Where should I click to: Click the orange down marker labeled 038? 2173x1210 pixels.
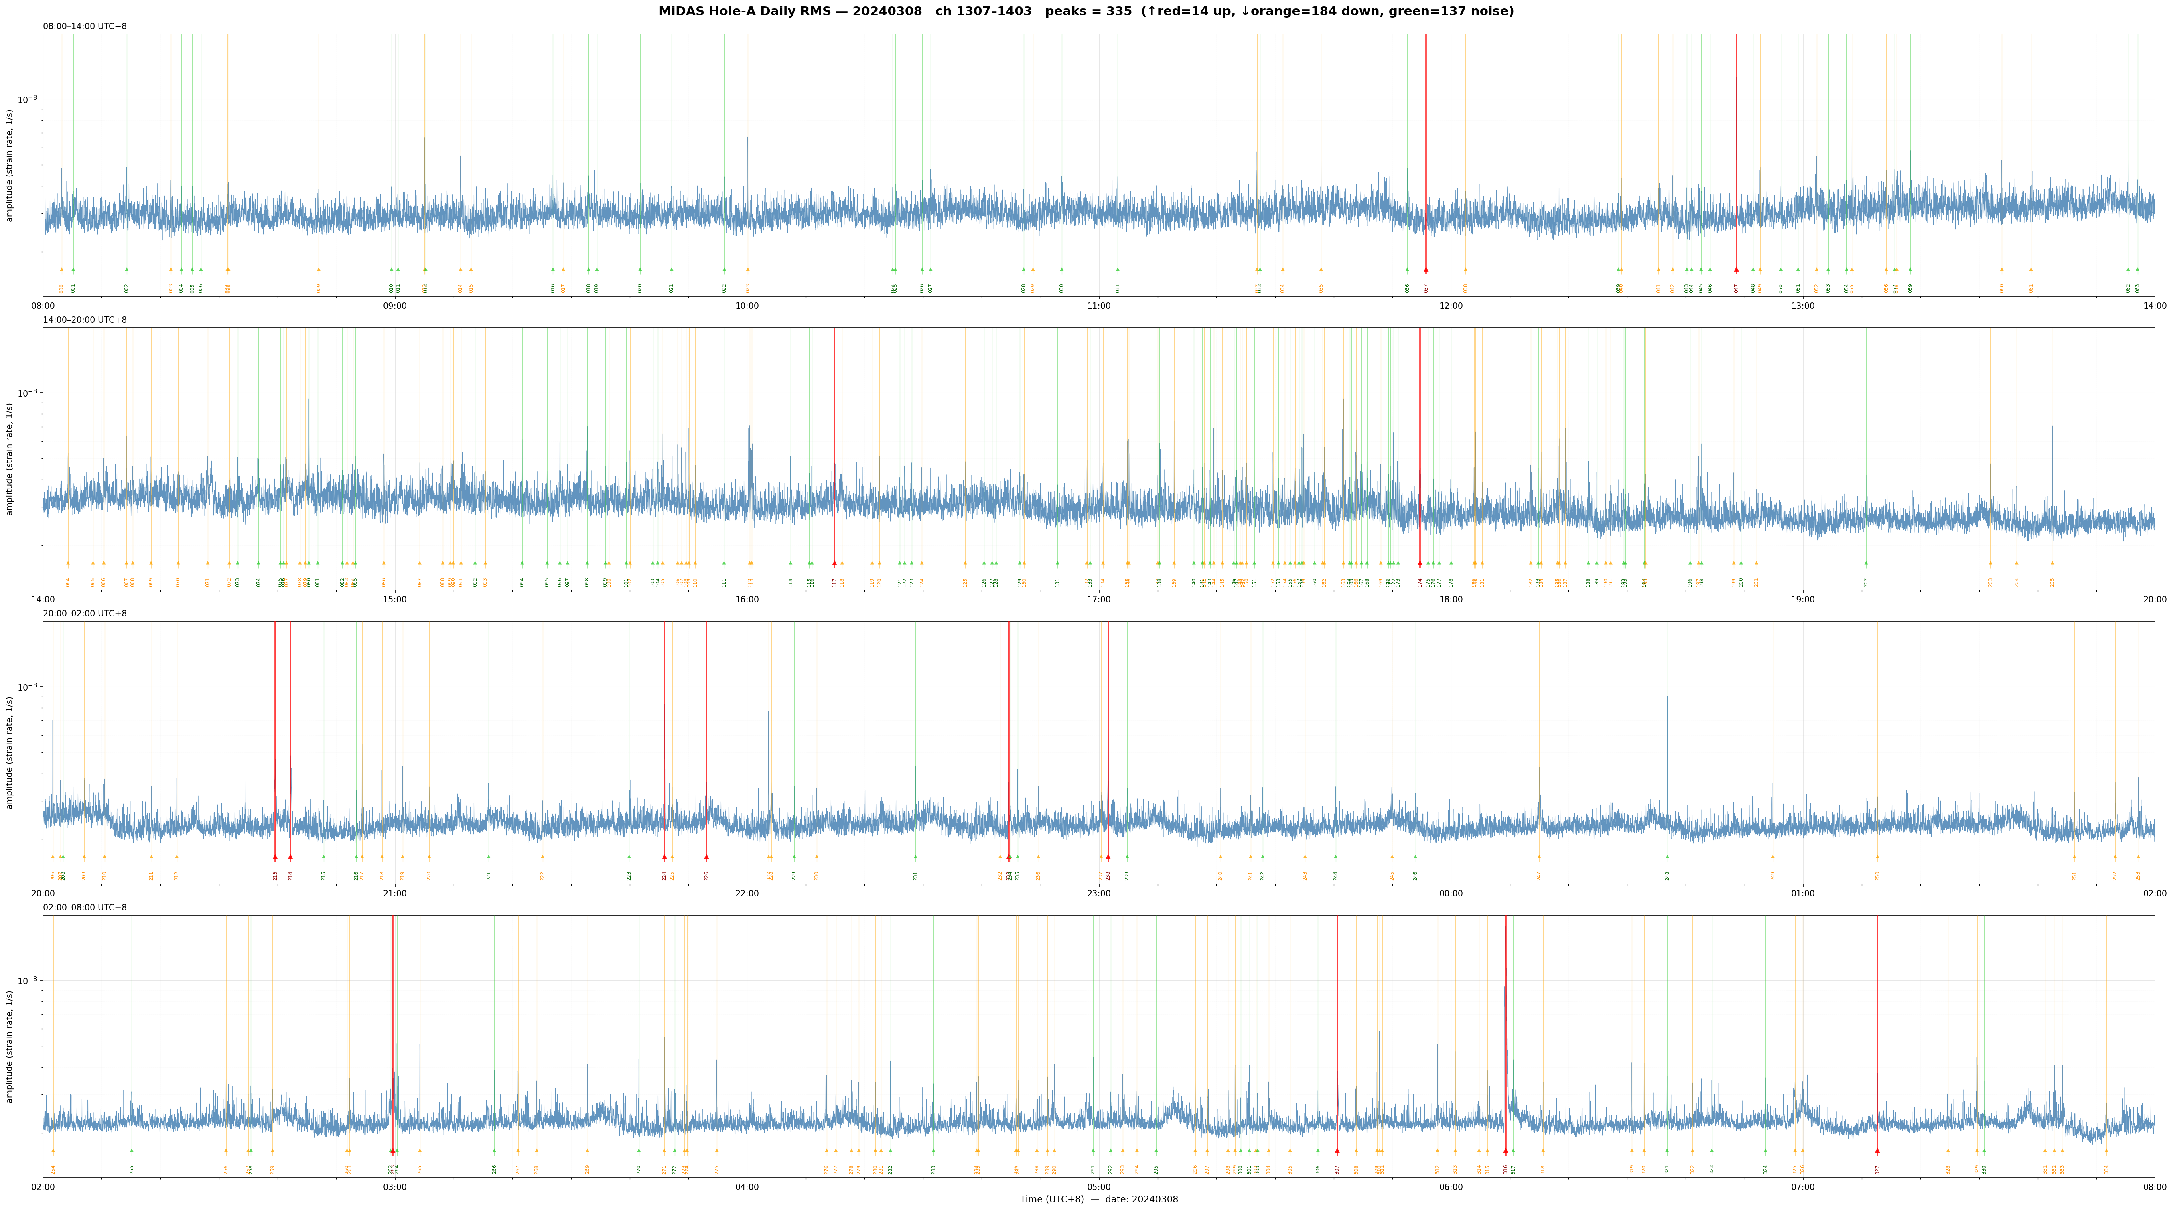tap(1465, 270)
